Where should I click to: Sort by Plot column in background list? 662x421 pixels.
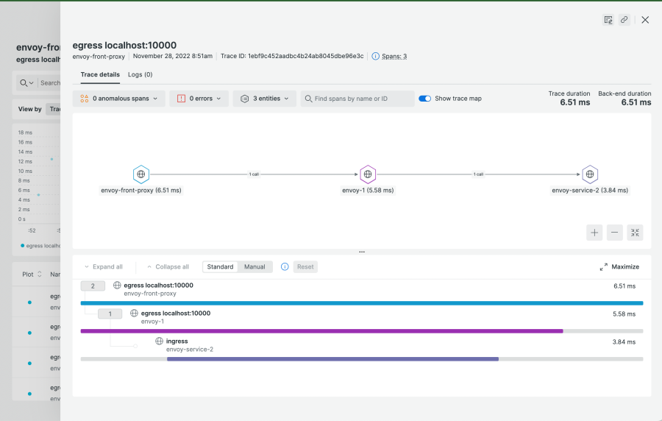32,274
